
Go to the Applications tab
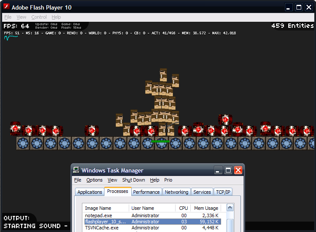(x=90, y=192)
